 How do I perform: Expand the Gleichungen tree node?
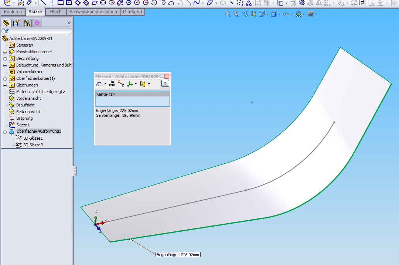point(5,85)
